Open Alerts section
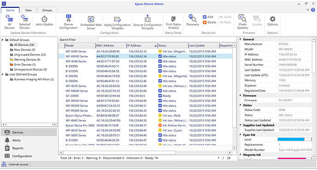This screenshot has width=317, height=170. click(29, 140)
